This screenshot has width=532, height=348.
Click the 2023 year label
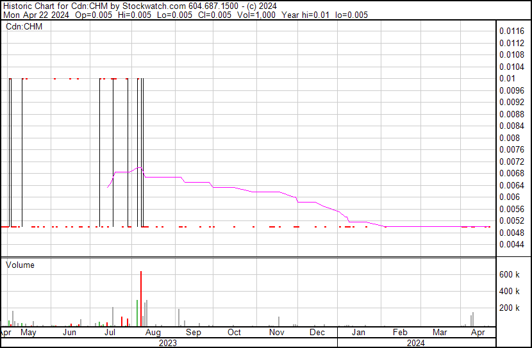click(168, 343)
